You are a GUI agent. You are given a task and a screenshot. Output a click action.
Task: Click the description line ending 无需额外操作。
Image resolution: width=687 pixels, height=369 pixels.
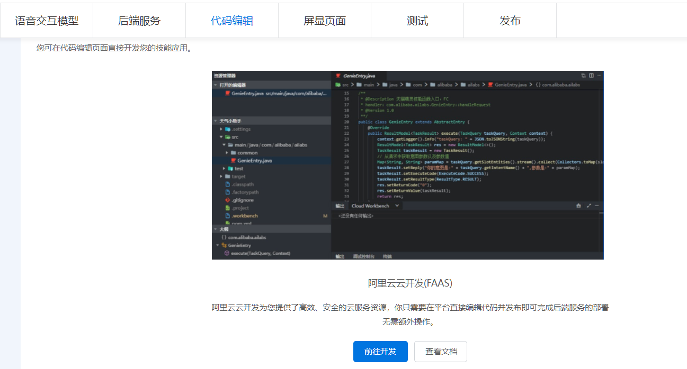click(411, 321)
